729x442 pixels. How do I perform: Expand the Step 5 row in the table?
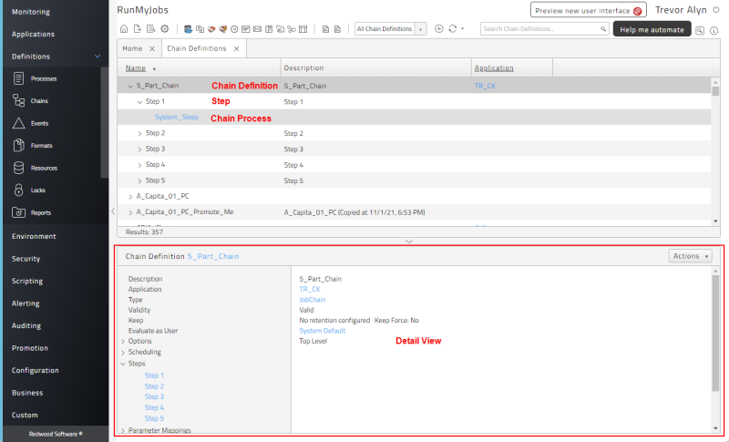coord(139,180)
